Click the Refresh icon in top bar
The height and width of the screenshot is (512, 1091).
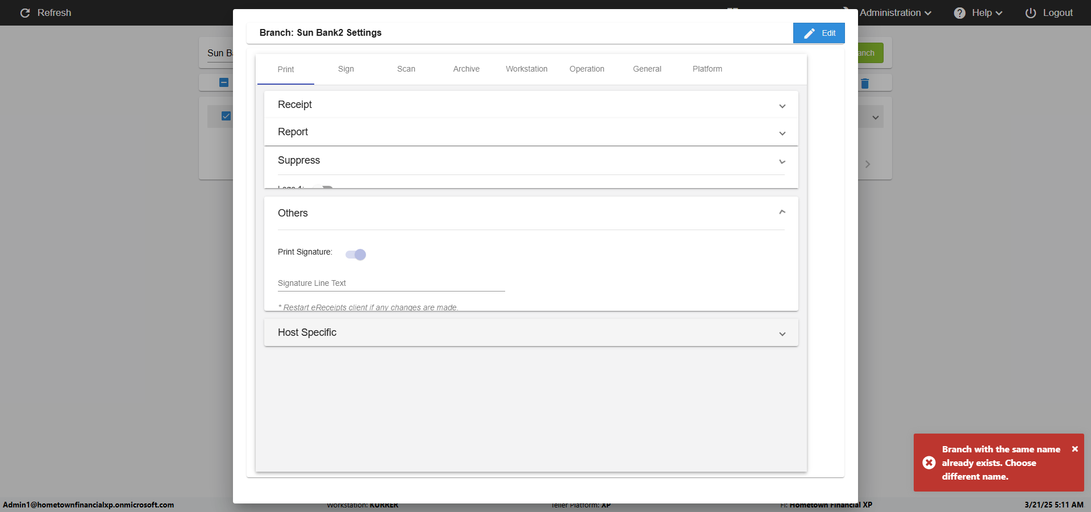pyautogui.click(x=25, y=13)
